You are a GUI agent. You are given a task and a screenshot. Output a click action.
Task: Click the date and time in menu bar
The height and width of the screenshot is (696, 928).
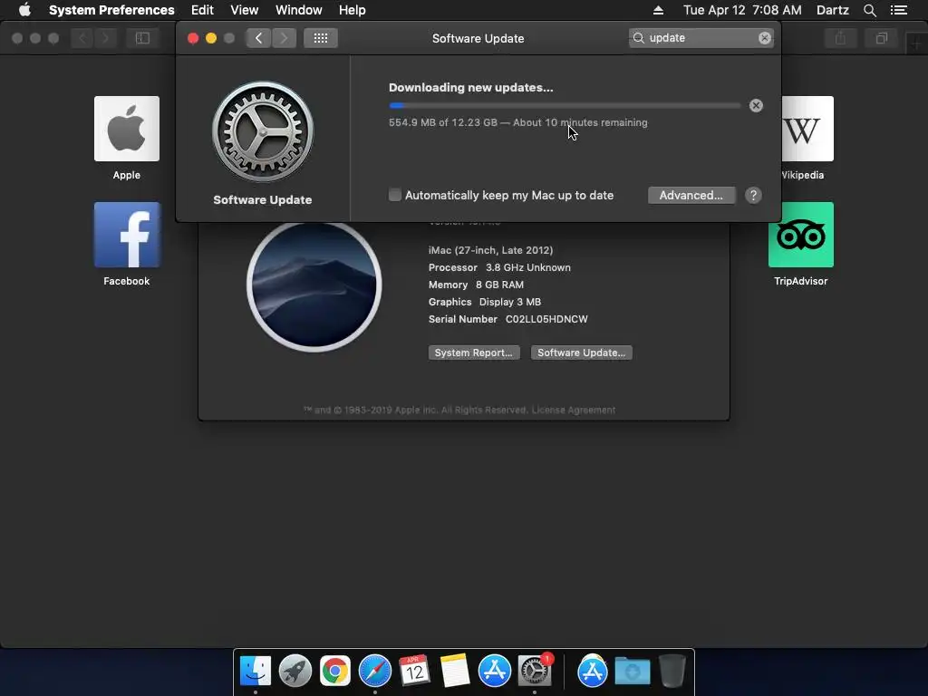point(742,10)
